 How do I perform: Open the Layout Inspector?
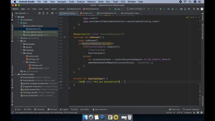[x=191, y=109]
